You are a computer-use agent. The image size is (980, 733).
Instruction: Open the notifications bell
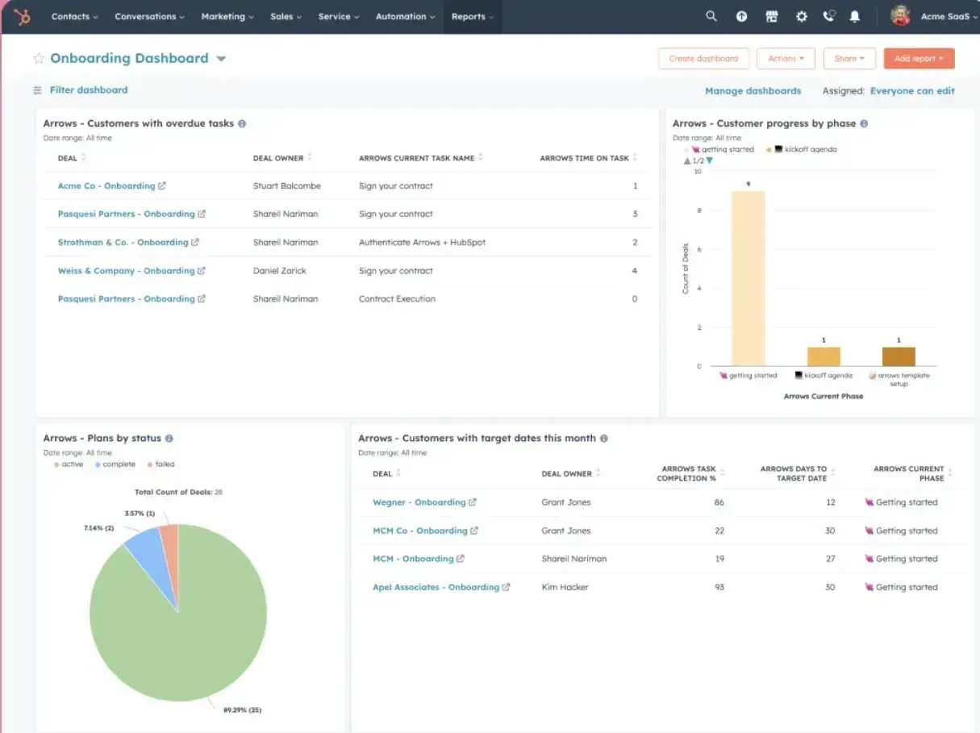tap(855, 16)
